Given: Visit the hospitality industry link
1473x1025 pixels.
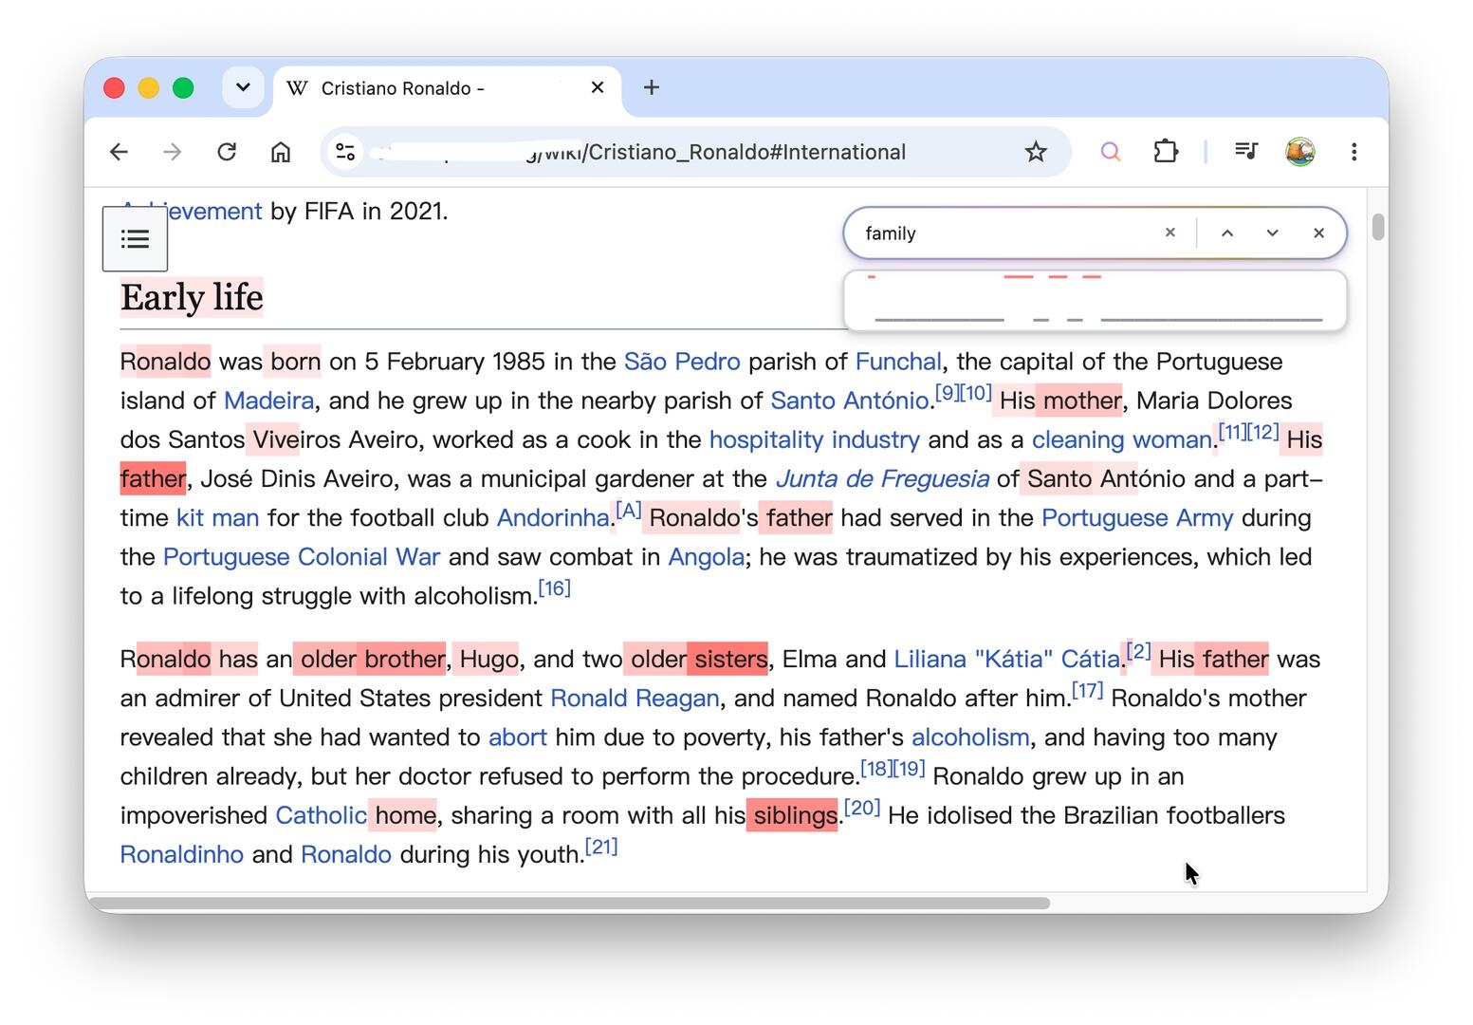Looking at the screenshot, I should click(x=815, y=439).
